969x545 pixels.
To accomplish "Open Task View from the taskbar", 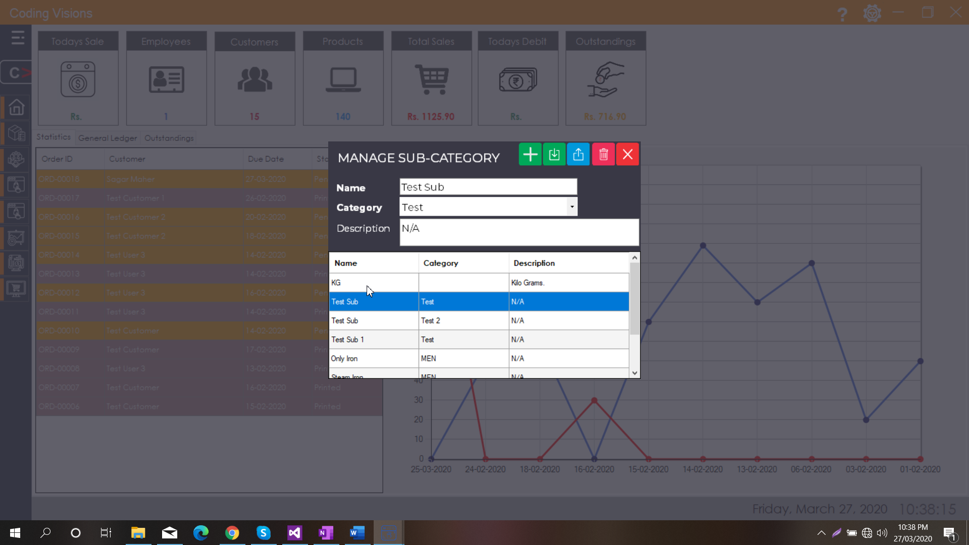I will click(x=106, y=533).
